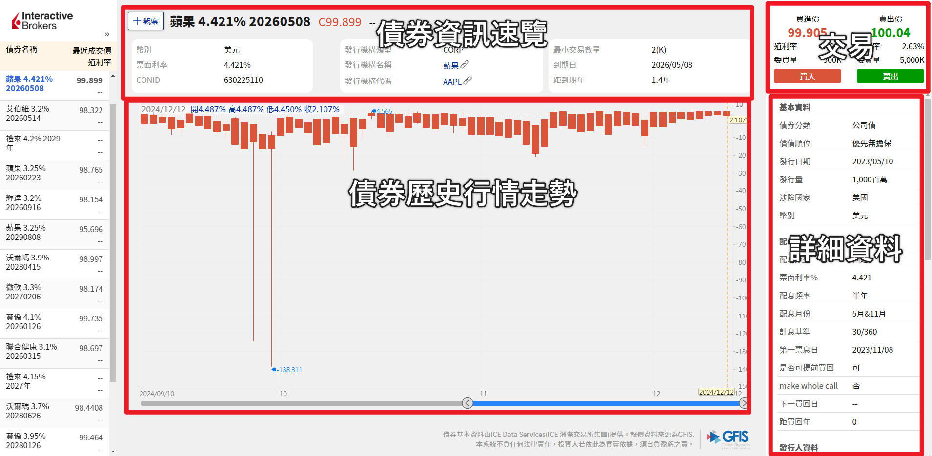Click the red 買入 buy button
The width and height of the screenshot is (932, 456).
pyautogui.click(x=807, y=77)
